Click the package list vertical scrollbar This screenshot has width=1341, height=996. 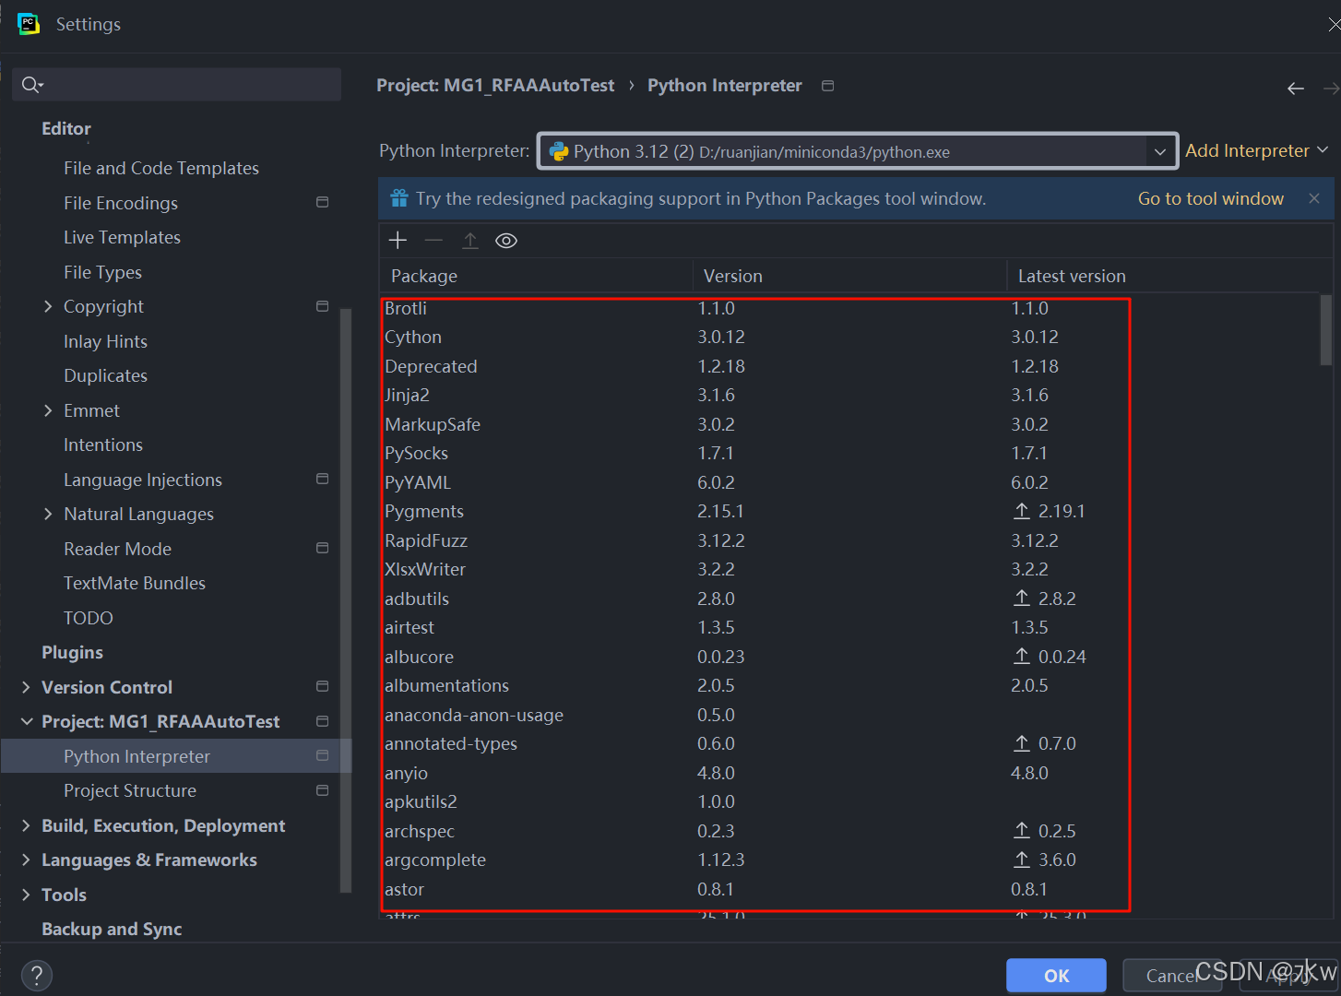1325,329
